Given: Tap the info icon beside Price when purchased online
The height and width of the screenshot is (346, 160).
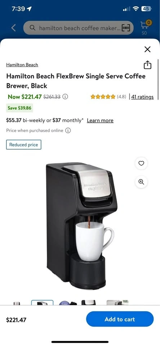Looking at the screenshot, I should (68, 130).
